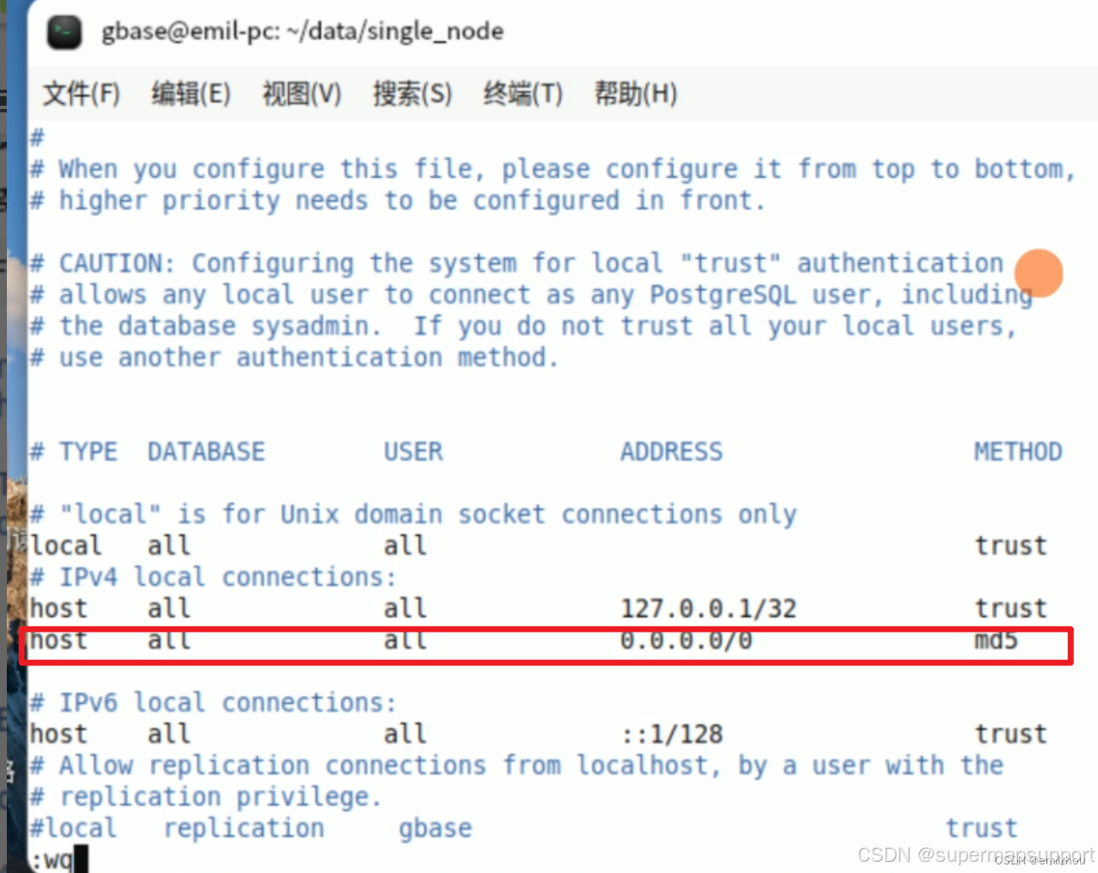Open the 编辑(E) menu
Image resolution: width=1098 pixels, height=873 pixels.
coord(191,94)
